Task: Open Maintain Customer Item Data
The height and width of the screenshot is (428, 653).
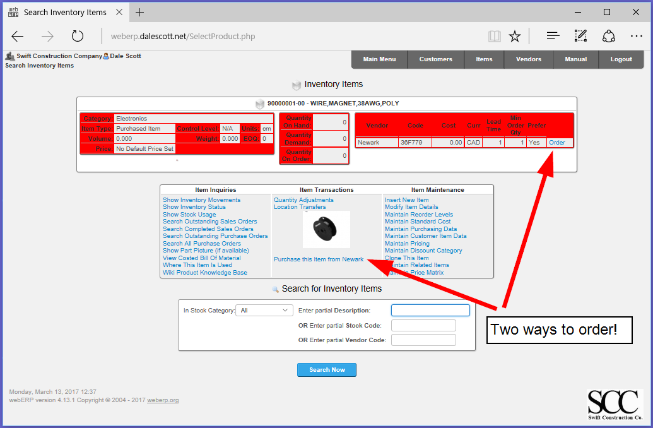Action: coord(426,236)
